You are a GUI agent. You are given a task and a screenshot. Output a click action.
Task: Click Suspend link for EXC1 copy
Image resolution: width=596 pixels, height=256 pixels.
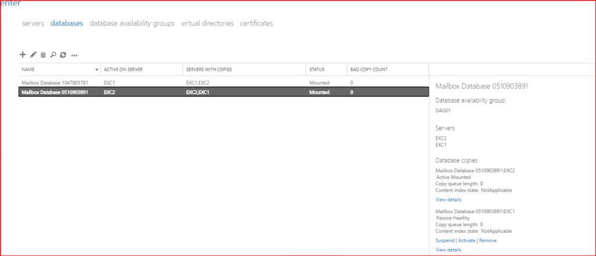coord(445,240)
